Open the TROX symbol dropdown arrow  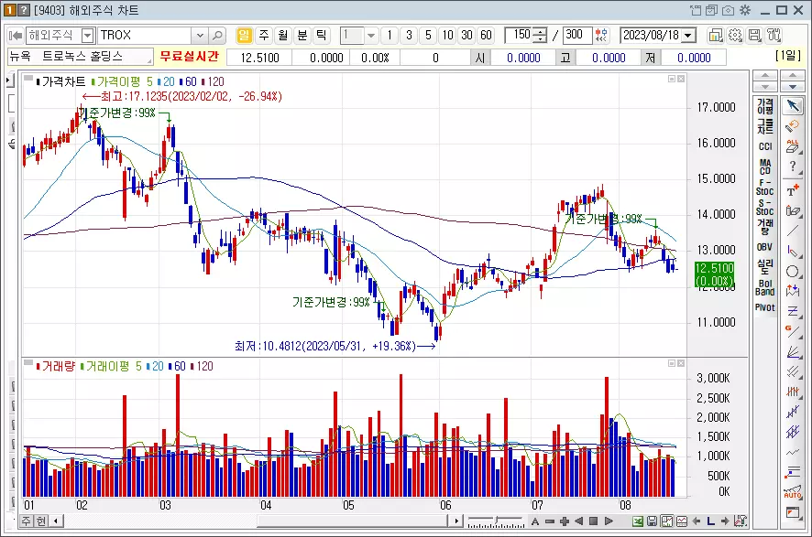(200, 36)
